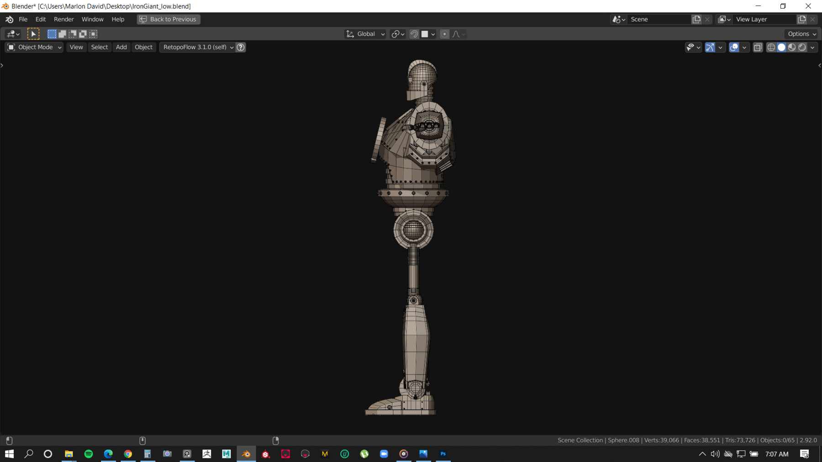Open the Transform Orientation Global dropdown
Image resolution: width=822 pixels, height=462 pixels.
(365, 34)
